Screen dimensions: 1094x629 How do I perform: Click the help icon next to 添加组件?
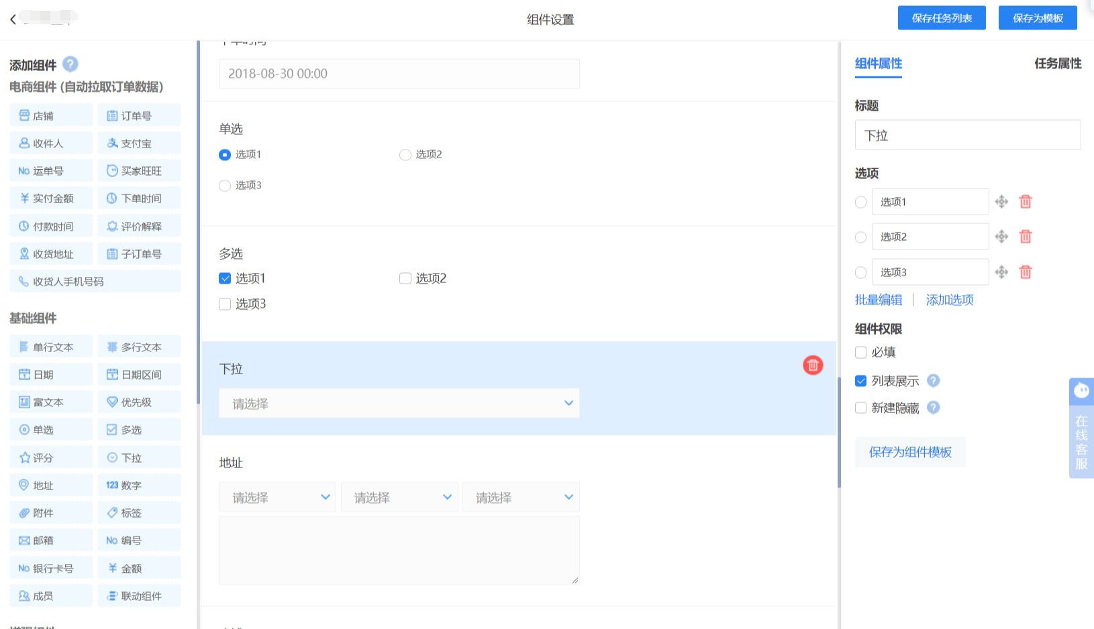pos(70,64)
